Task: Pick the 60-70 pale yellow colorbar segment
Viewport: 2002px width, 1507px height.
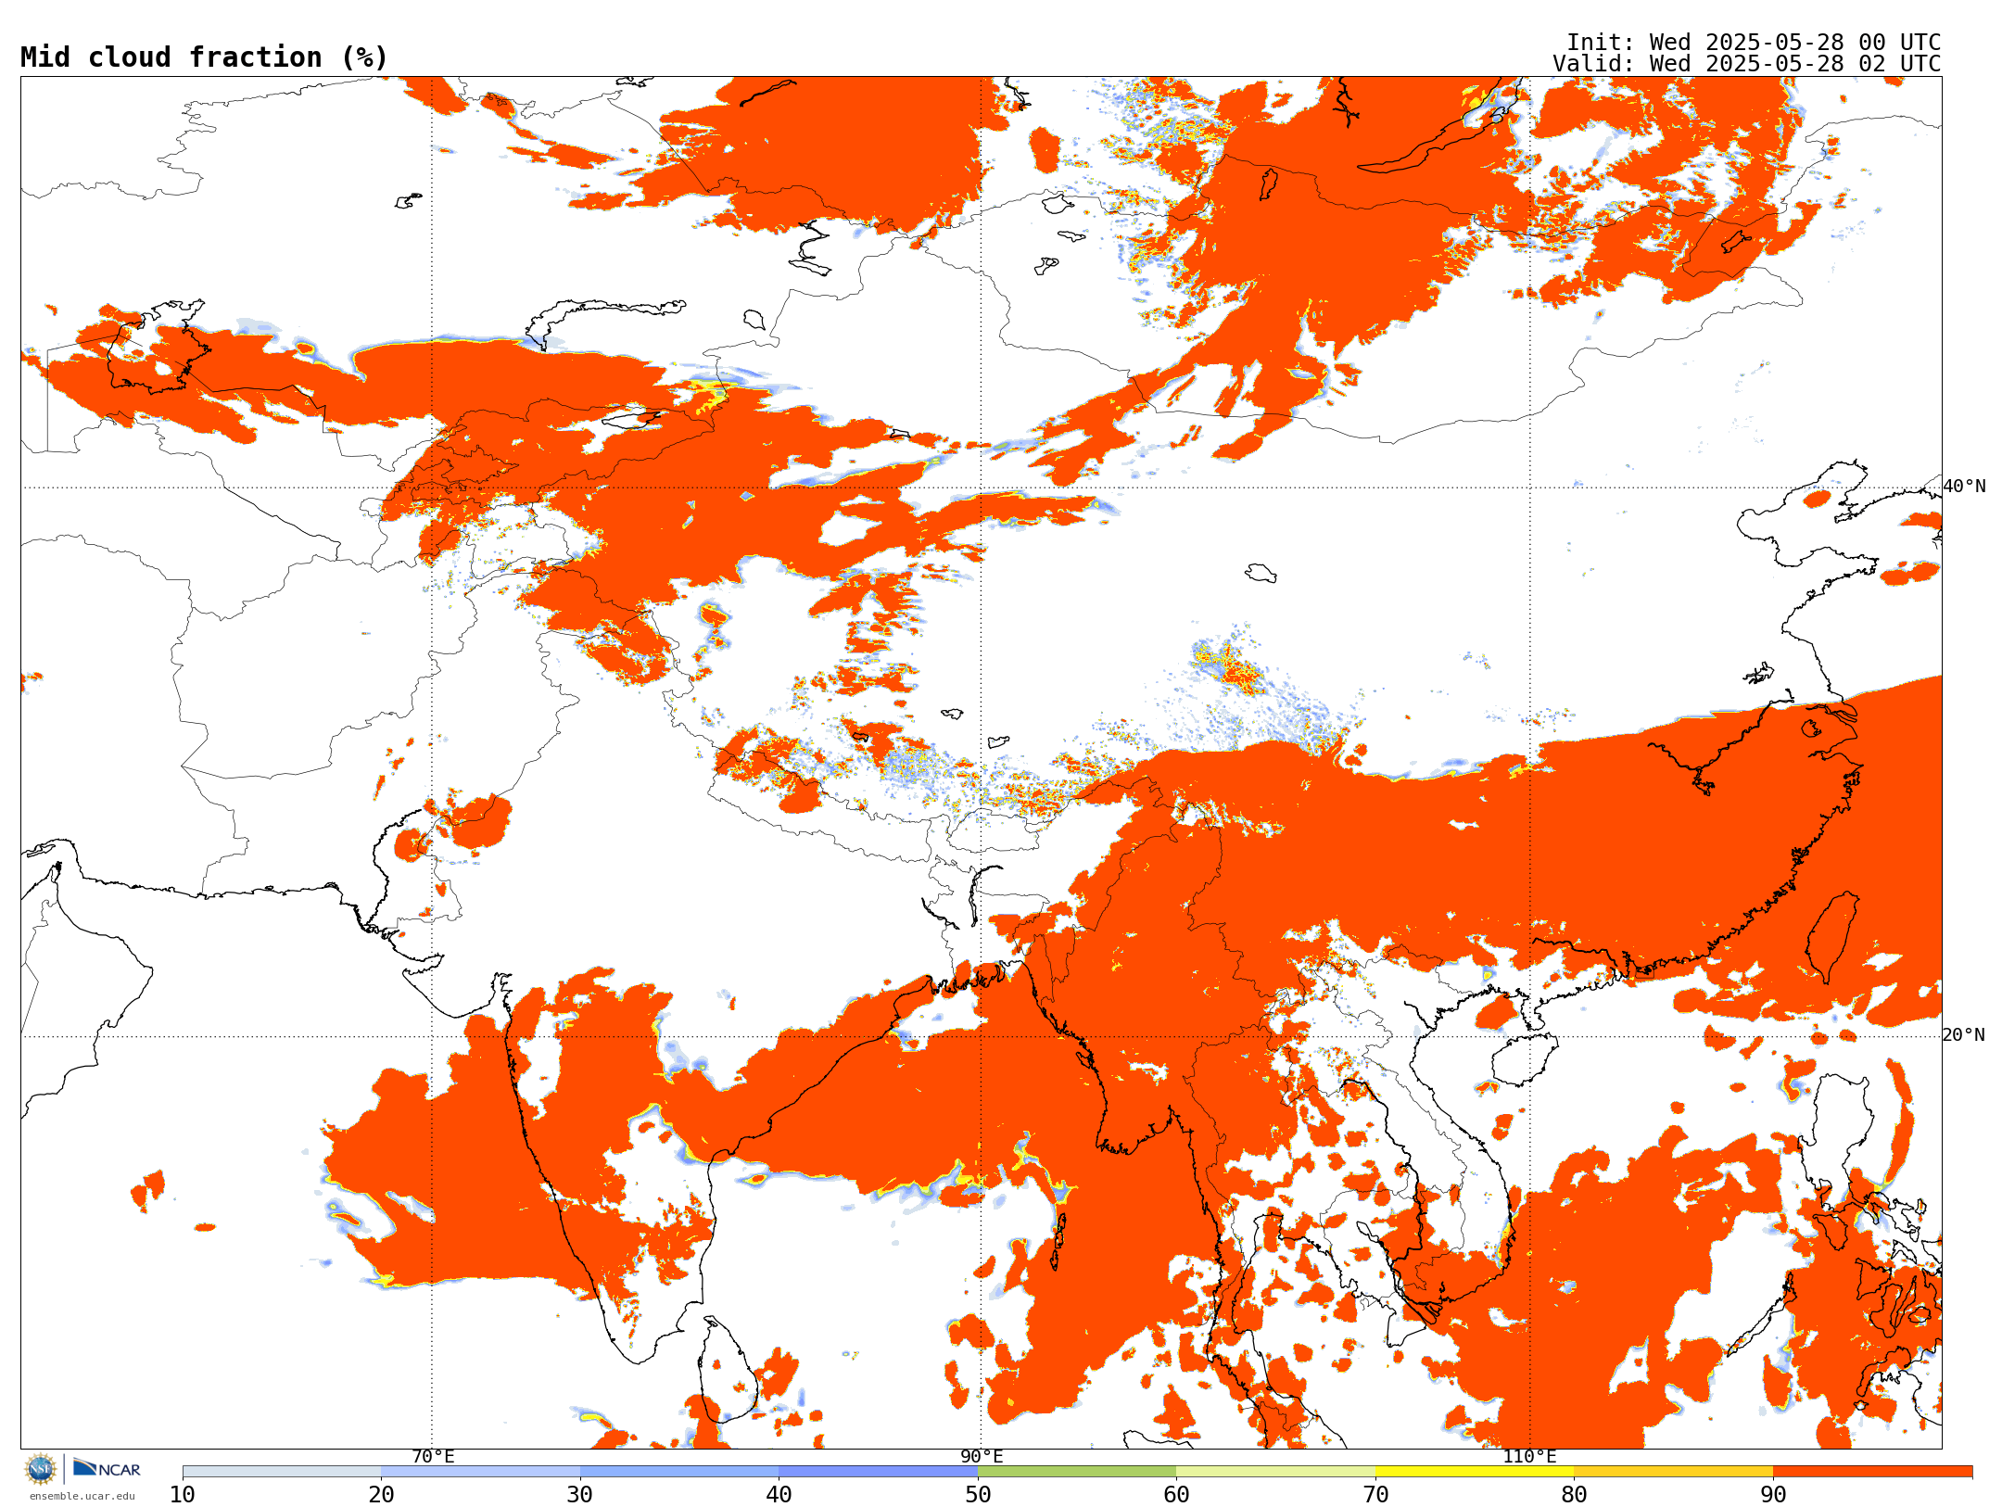Action: (1275, 1472)
